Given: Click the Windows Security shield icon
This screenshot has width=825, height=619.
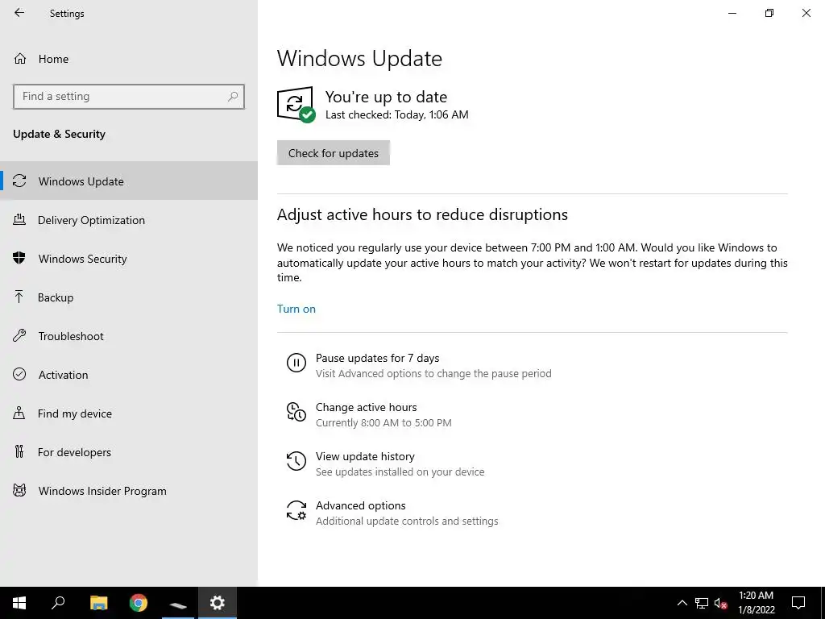Looking at the screenshot, I should 19,258.
